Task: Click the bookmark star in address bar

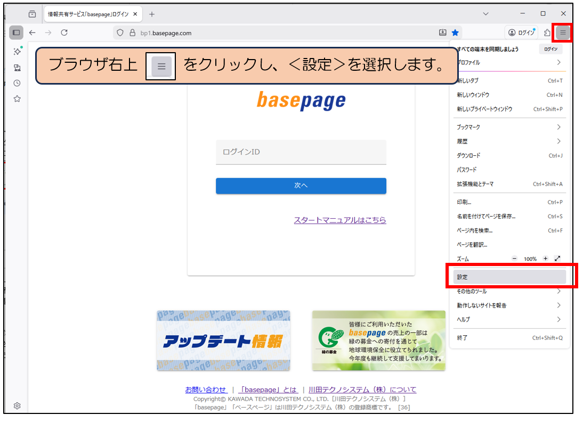Action: pos(455,33)
